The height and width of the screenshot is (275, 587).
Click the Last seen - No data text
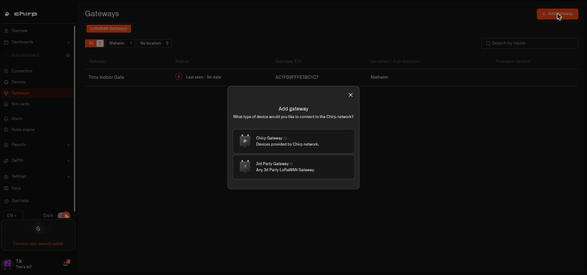coord(203,77)
